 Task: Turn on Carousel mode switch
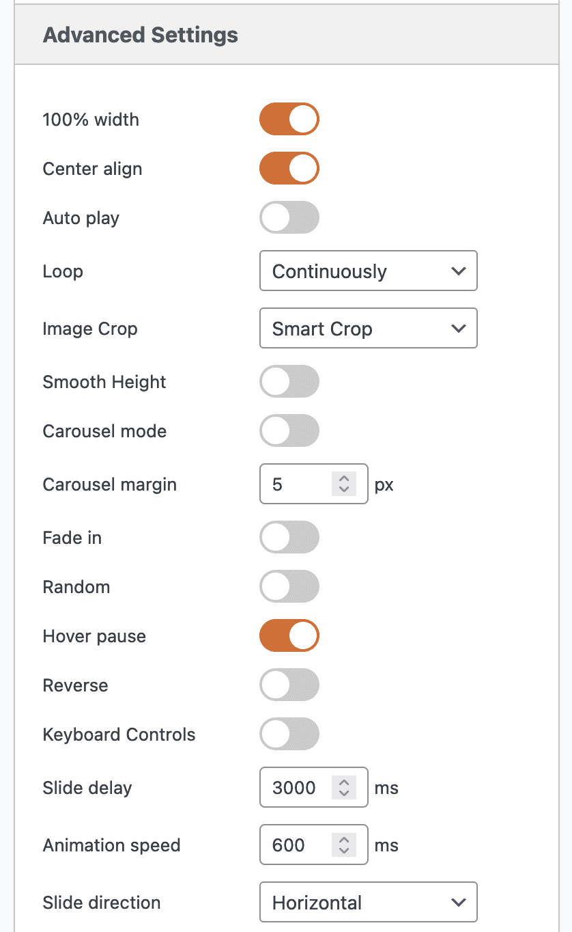pyautogui.click(x=289, y=431)
